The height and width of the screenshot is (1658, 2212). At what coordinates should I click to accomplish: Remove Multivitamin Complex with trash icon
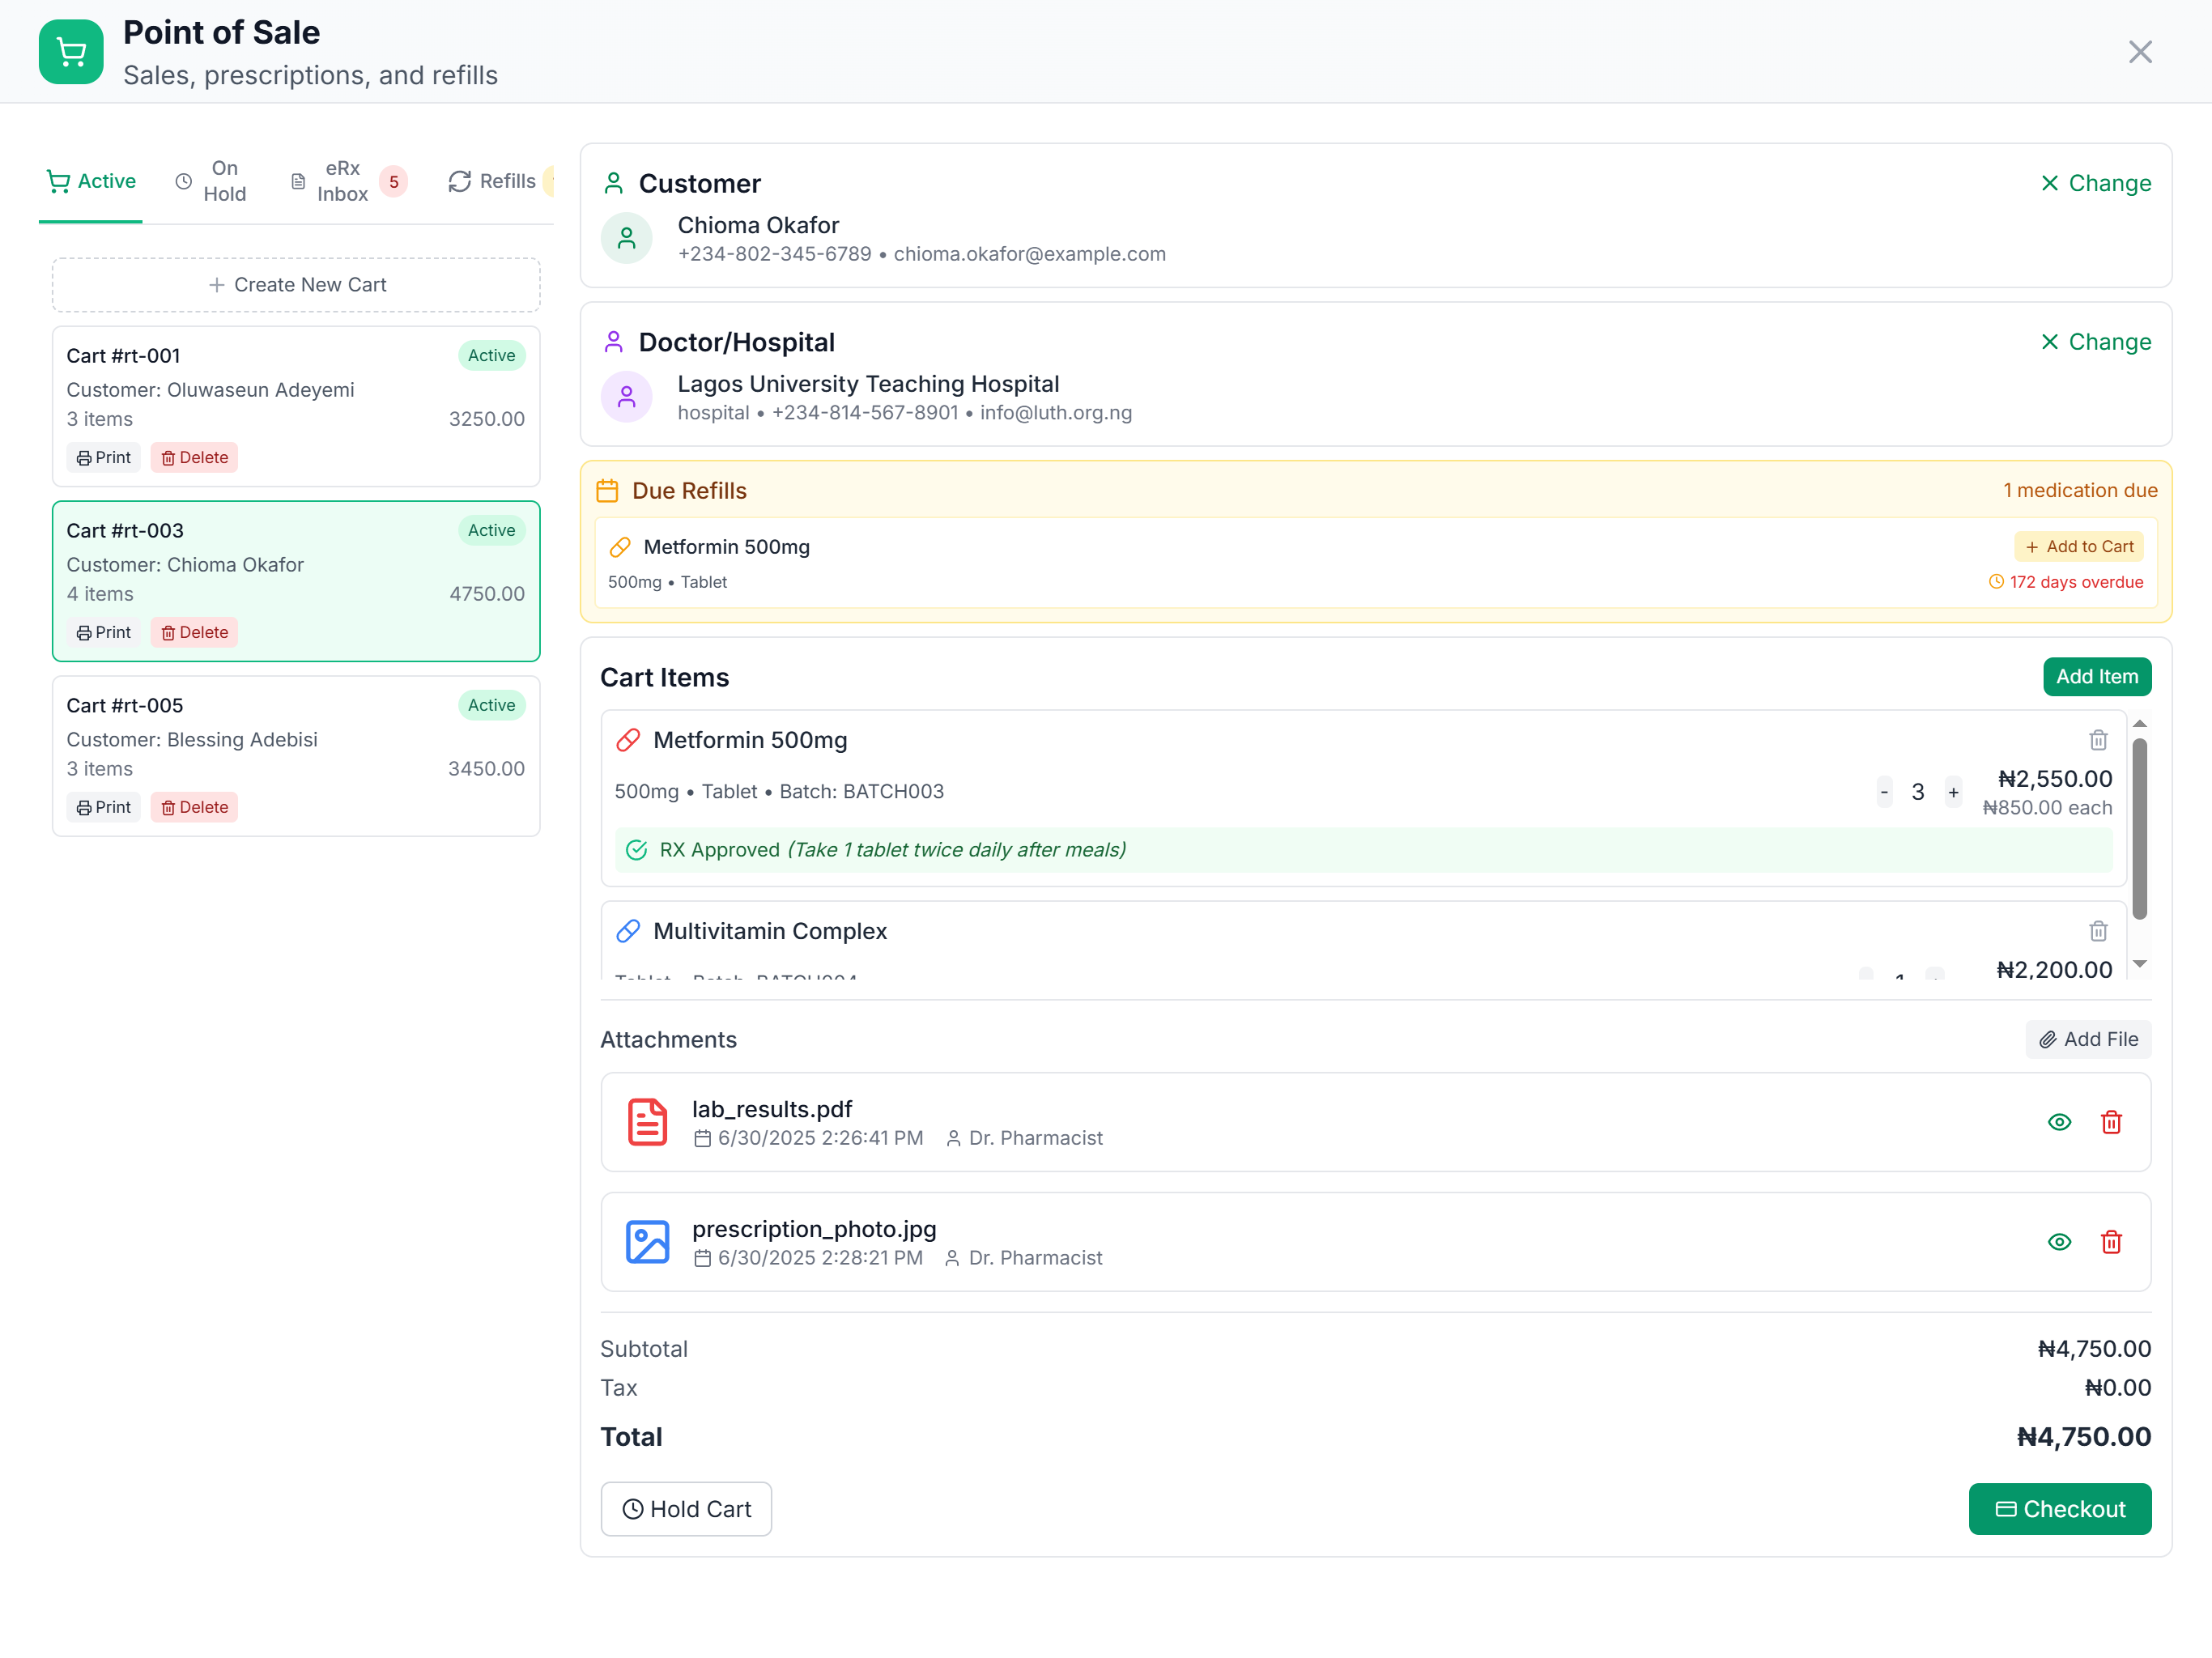2097,931
